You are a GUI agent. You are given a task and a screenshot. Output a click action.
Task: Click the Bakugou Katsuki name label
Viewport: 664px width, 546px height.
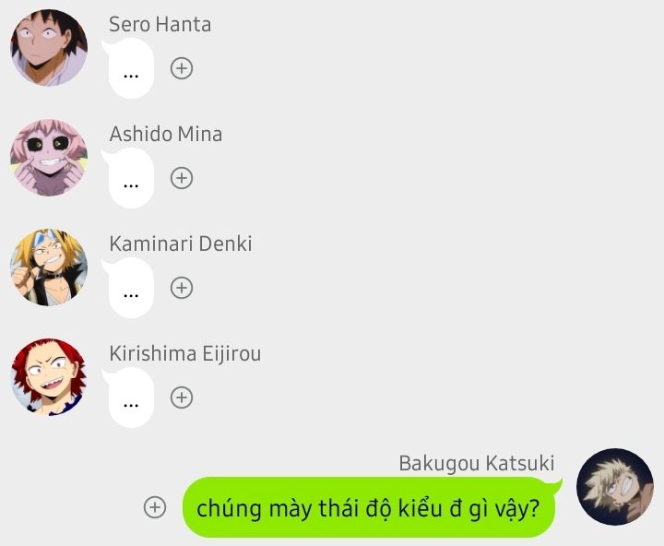(477, 463)
